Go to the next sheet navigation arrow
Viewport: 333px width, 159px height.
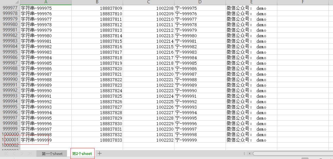pos(22,154)
